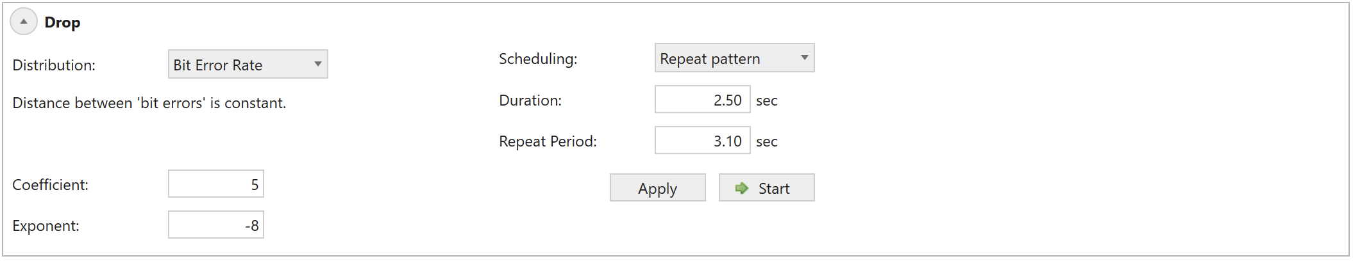This screenshot has width=1353, height=261.
Task: Click the Coefficient label
Action: point(51,185)
